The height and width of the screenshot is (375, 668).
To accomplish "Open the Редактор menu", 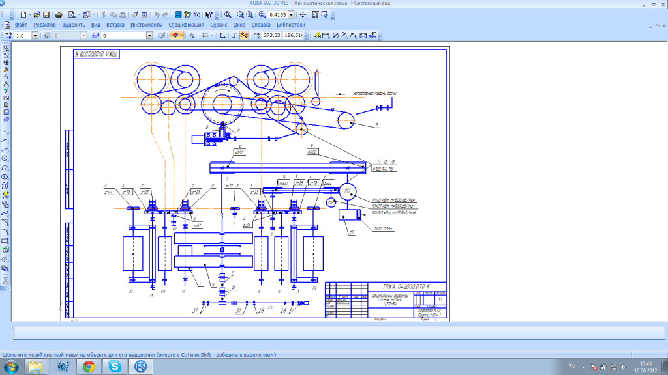I will pos(45,25).
